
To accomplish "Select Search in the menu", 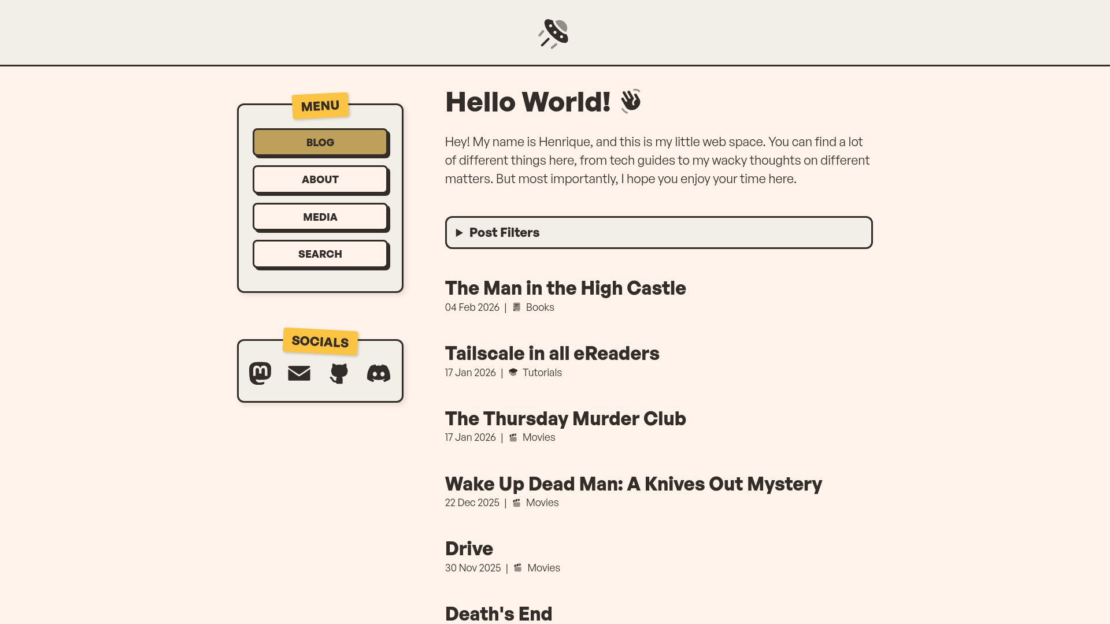I will tap(320, 254).
